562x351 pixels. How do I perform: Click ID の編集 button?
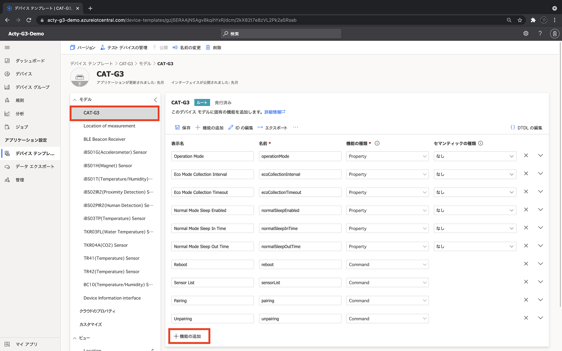(x=240, y=127)
